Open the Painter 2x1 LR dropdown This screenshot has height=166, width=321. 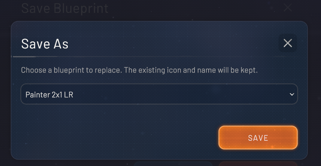point(159,94)
